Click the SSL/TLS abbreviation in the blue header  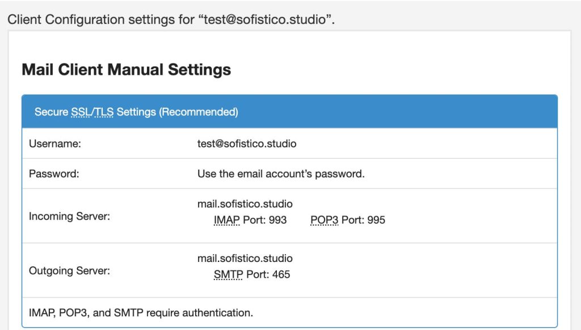[92, 112]
